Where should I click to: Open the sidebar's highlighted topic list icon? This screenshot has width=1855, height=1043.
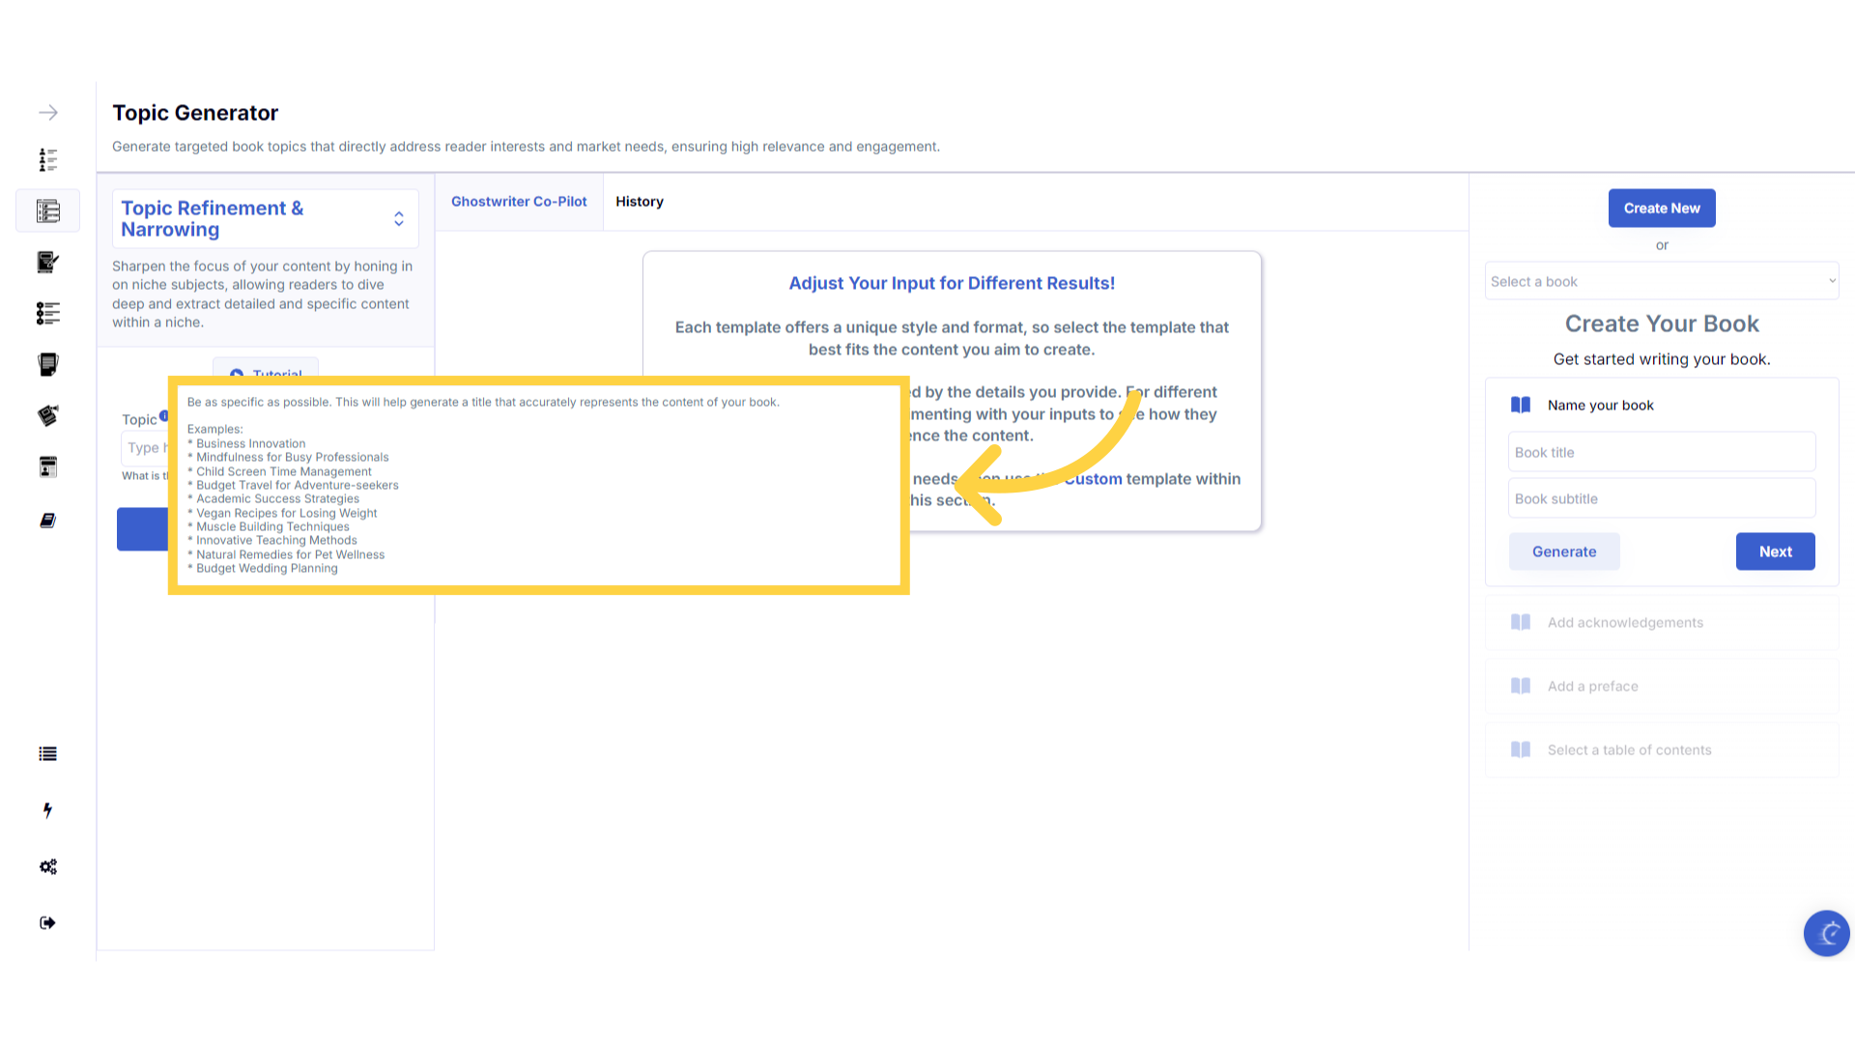(47, 211)
